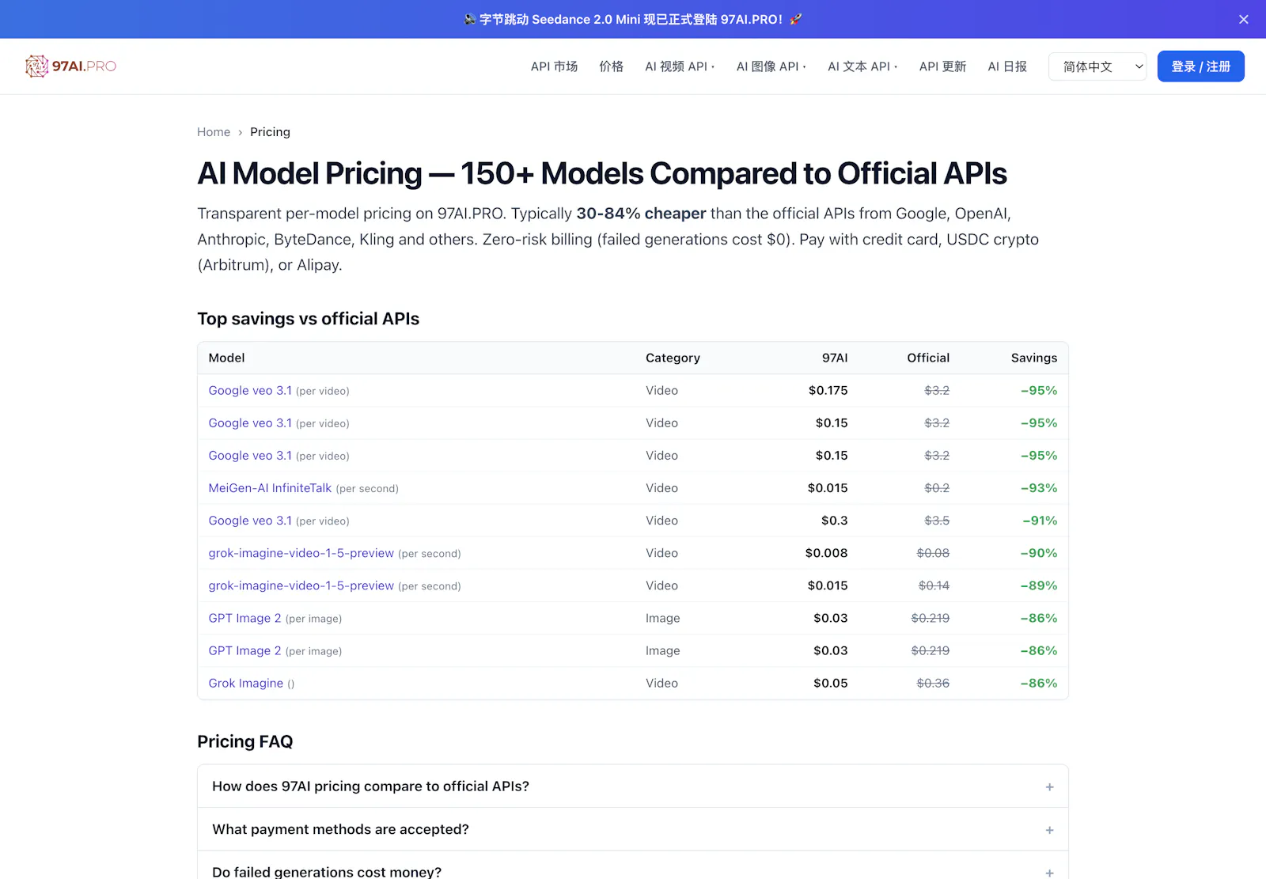Click the Seedance 2.0 Mini announcement text
Viewport: 1266px width, 879px height.
point(633,20)
